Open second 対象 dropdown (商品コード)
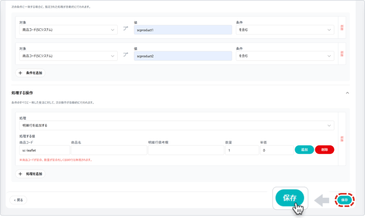Viewport: 365px width, 218px height. coord(68,56)
